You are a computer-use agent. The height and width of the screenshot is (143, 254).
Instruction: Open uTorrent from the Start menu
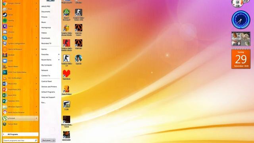coord(20,118)
